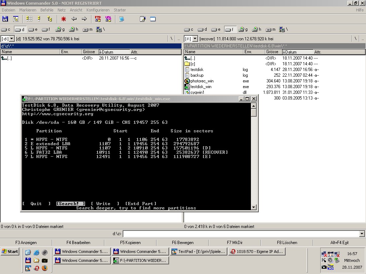The image size is (366, 274).
Task: Sort left panel by Datum column header
Action: tap(114, 52)
